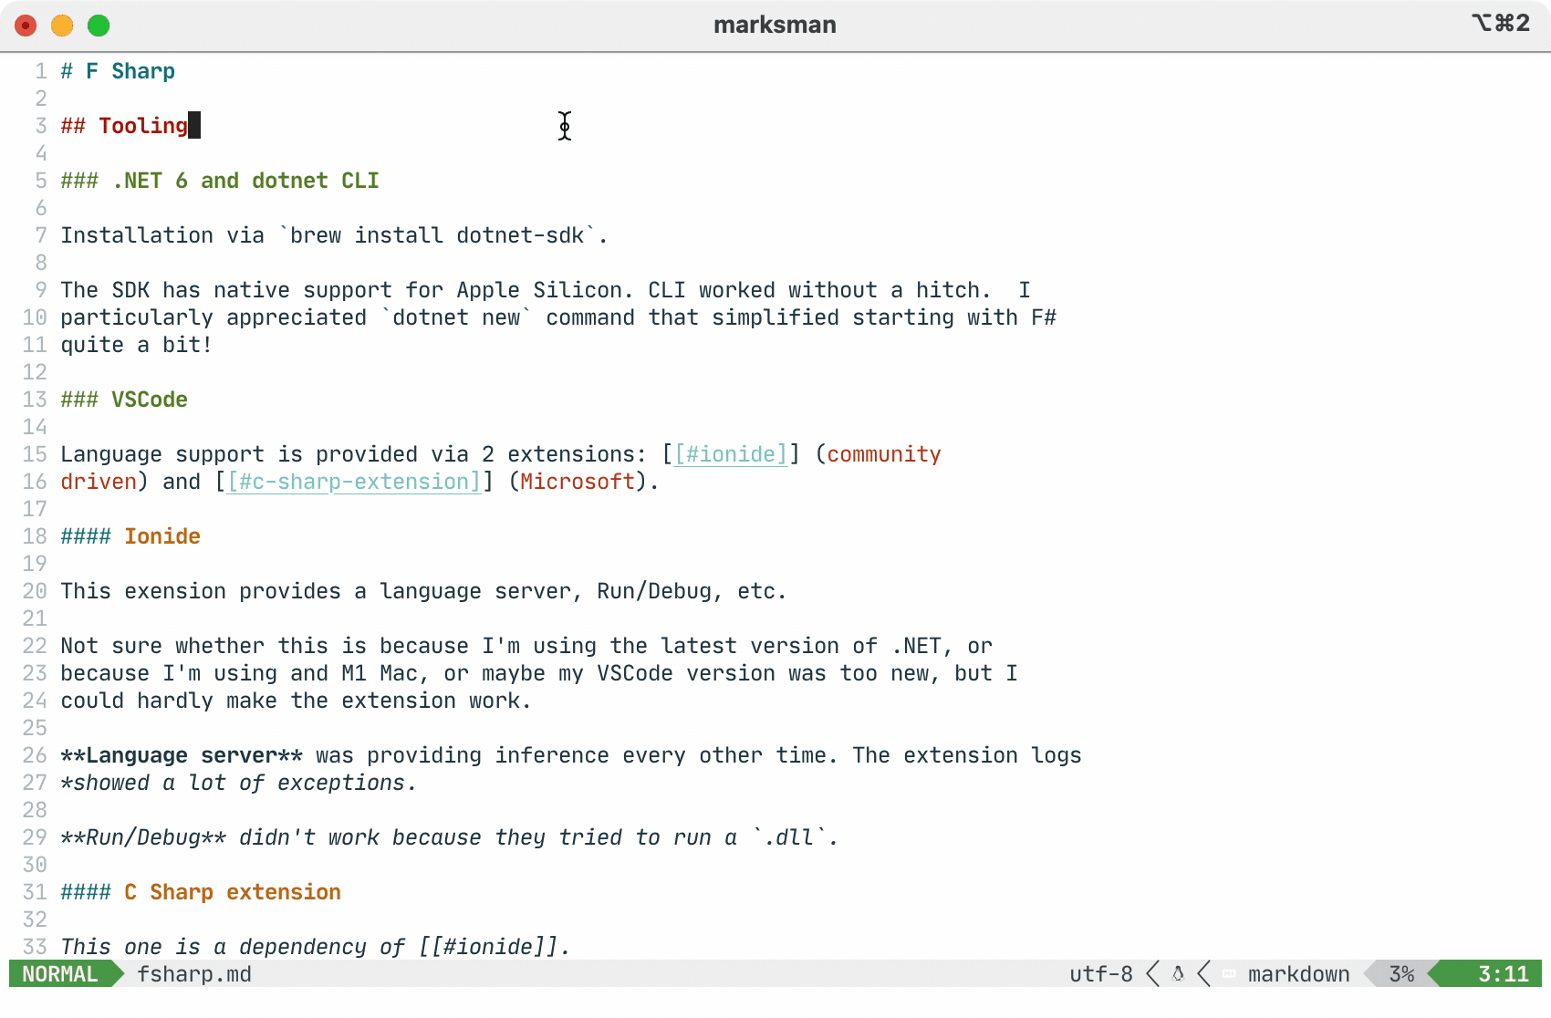
Task: Click the Linux penguin file-format icon
Action: pyautogui.click(x=1178, y=974)
